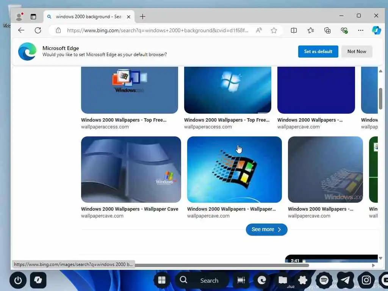The height and width of the screenshot is (291, 388).
Task: Click the taskbar Search box
Action: pyautogui.click(x=202, y=280)
